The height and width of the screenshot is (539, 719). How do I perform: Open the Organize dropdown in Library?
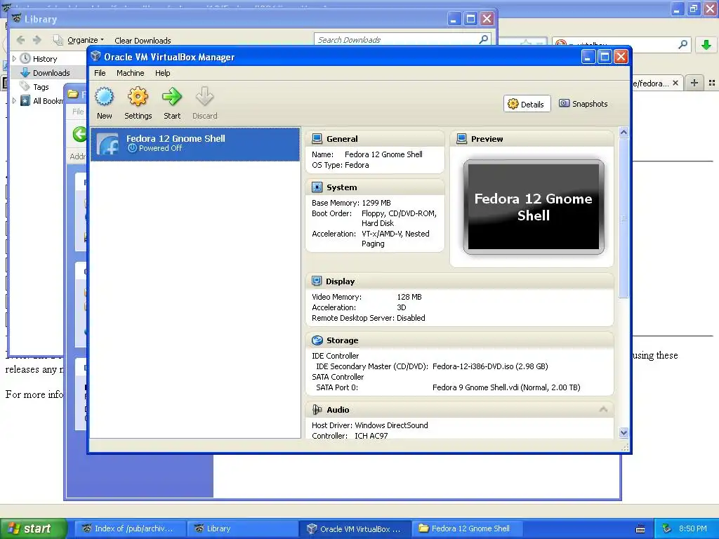86,40
